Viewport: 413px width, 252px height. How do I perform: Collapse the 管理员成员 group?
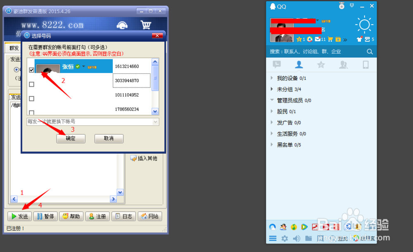pos(272,100)
